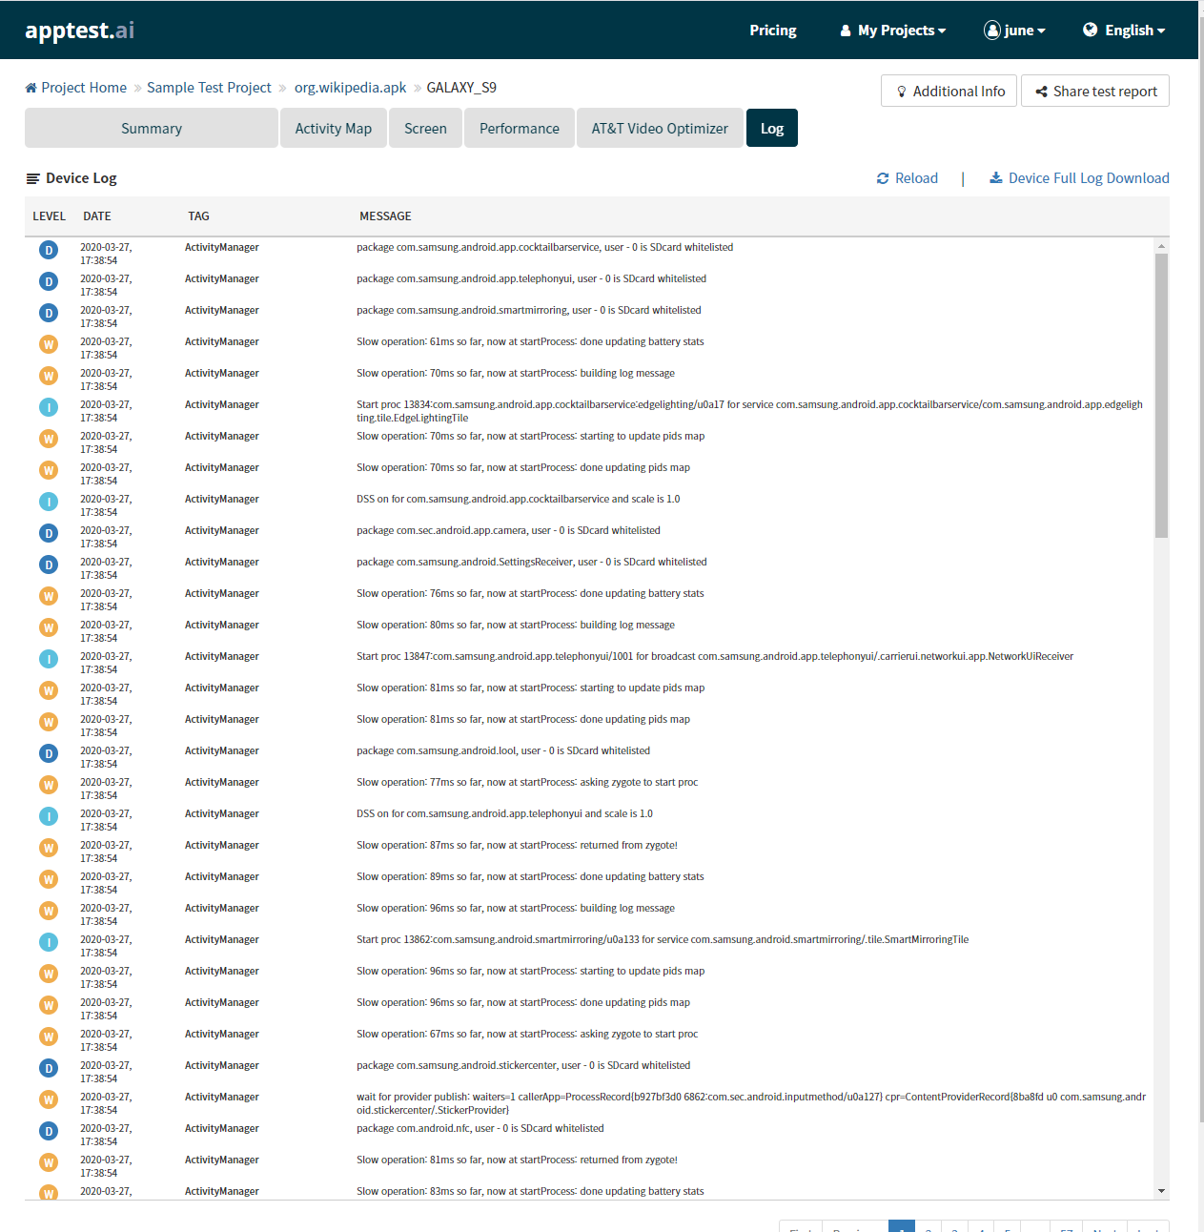Click the Pricing link in header
The image size is (1204, 1232).
pyautogui.click(x=773, y=31)
